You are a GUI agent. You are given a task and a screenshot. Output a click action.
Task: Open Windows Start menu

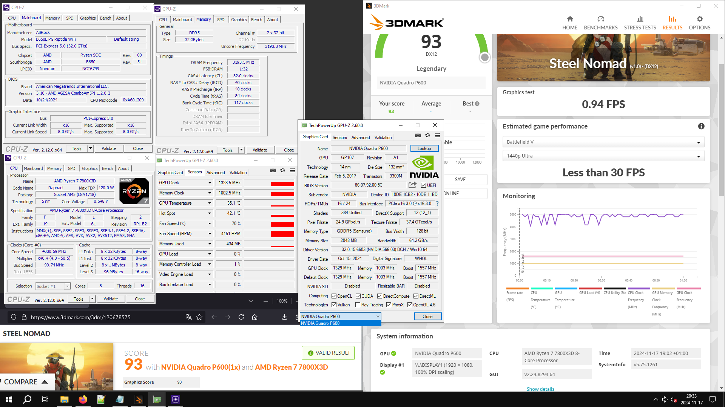tap(9, 399)
